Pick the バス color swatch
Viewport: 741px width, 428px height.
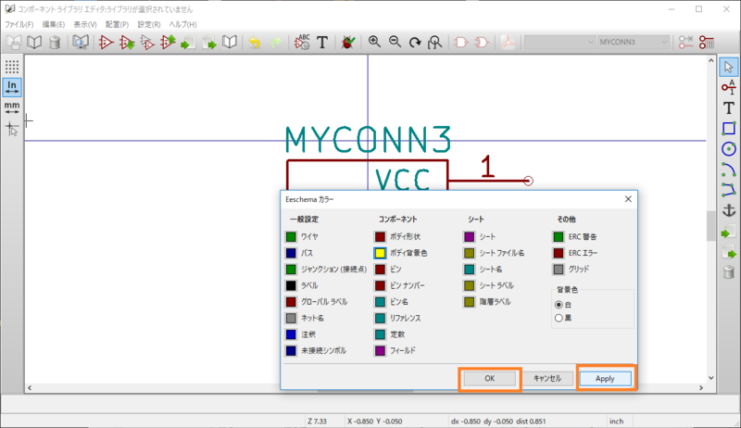coord(291,253)
